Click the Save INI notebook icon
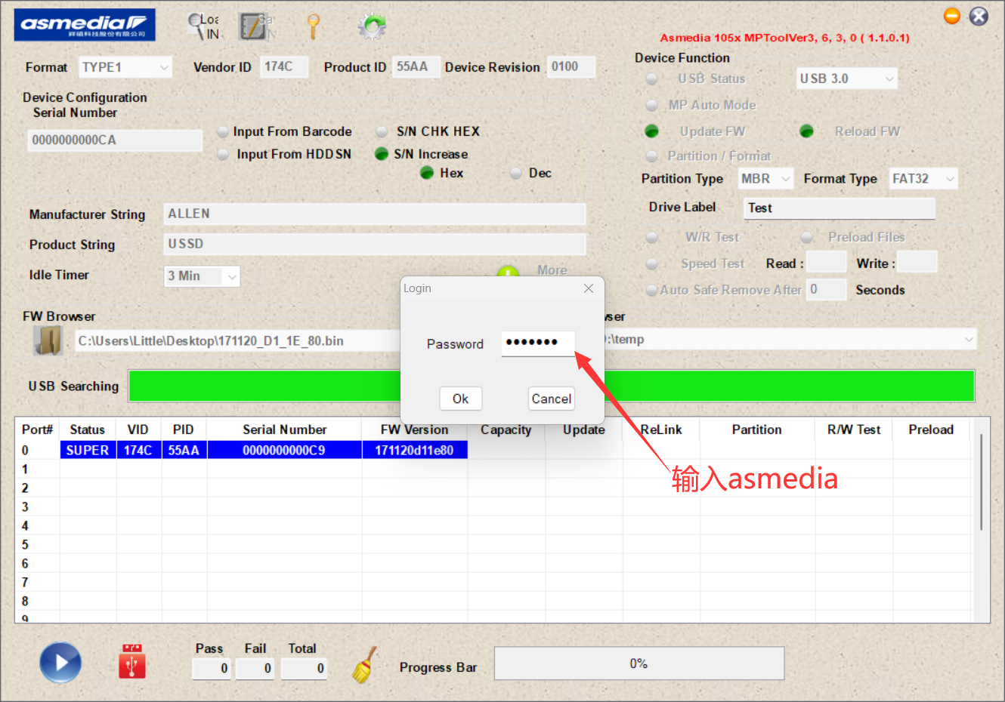 point(256,26)
